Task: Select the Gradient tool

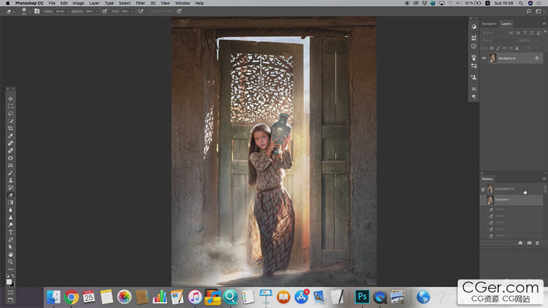Action: tap(11, 203)
